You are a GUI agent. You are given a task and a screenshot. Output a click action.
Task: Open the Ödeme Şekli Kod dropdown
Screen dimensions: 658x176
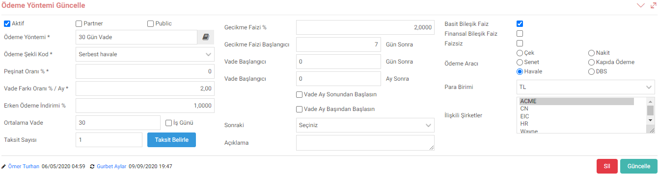tap(145, 54)
